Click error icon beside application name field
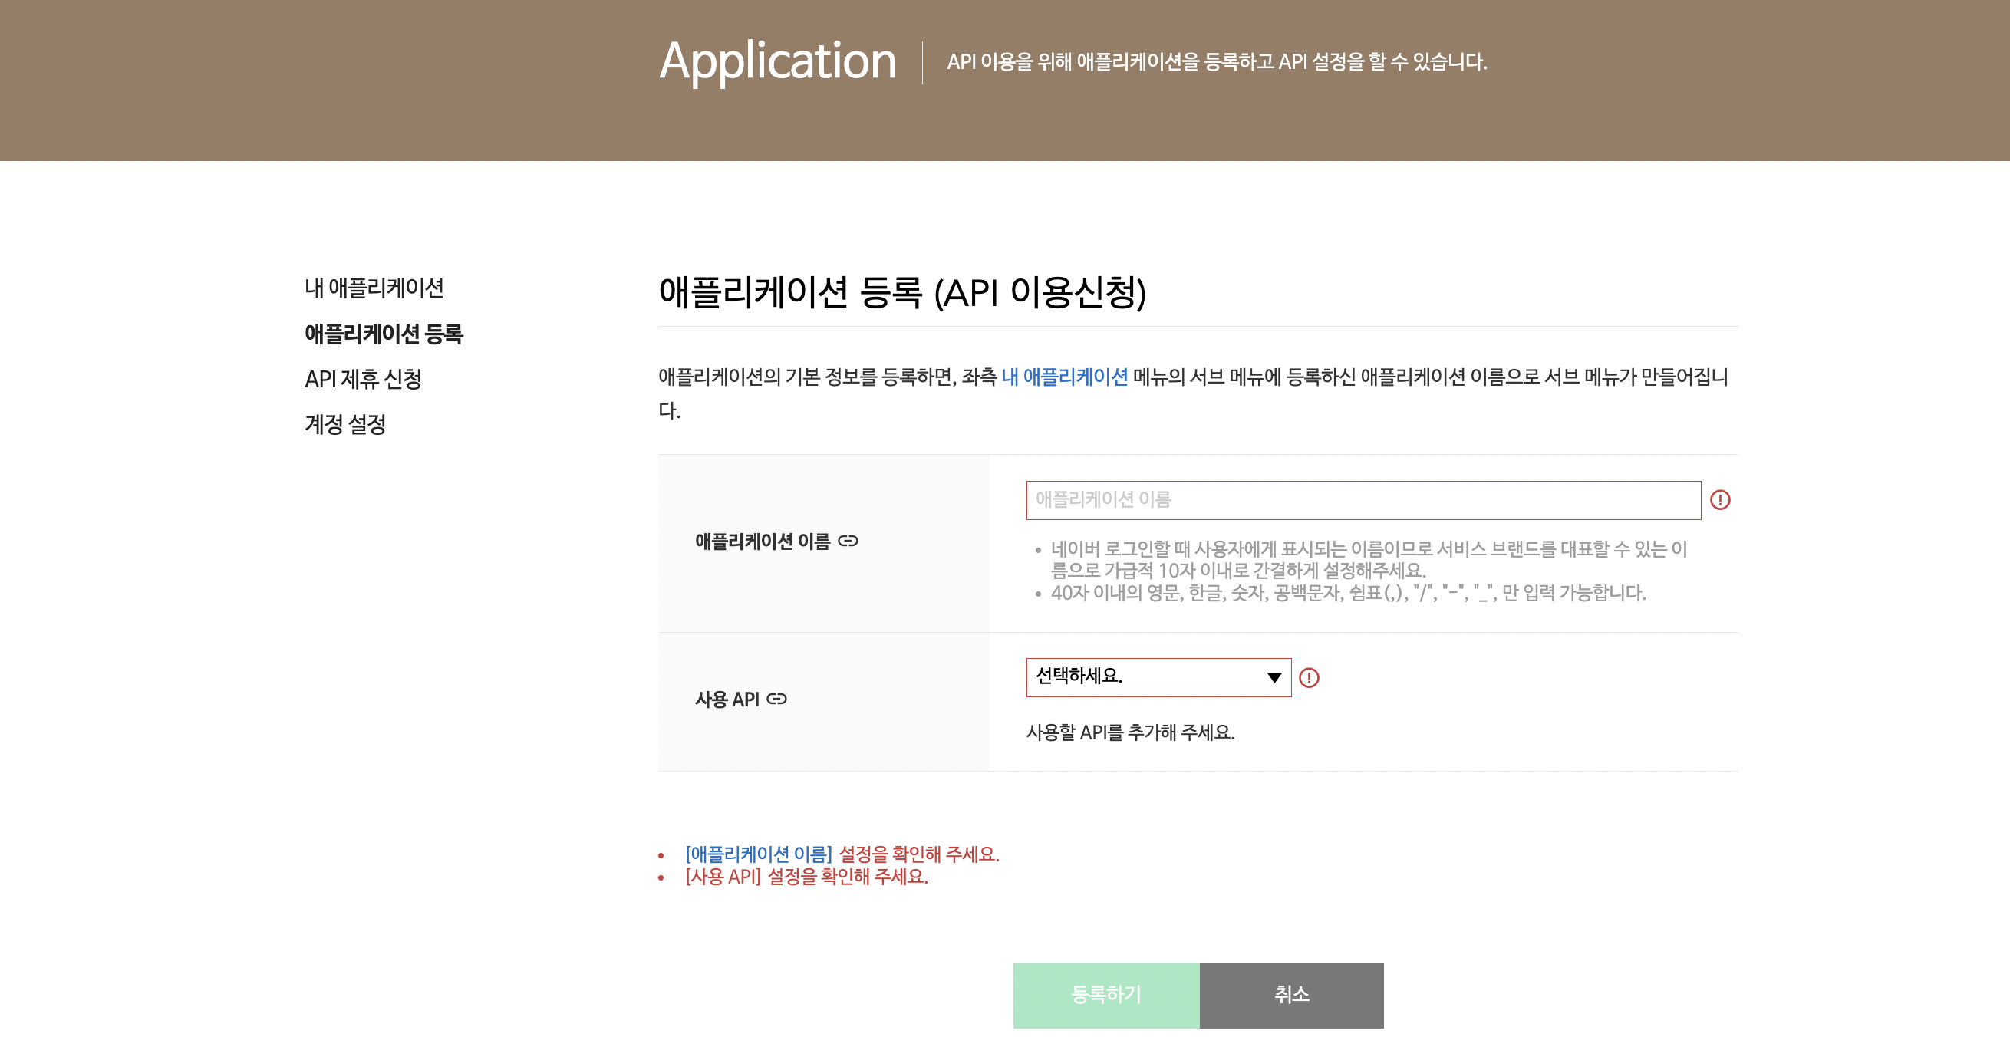The image size is (2010, 1060). [1720, 500]
